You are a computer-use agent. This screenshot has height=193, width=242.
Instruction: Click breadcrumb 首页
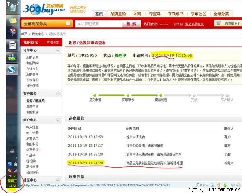pyautogui.click(x=24, y=34)
